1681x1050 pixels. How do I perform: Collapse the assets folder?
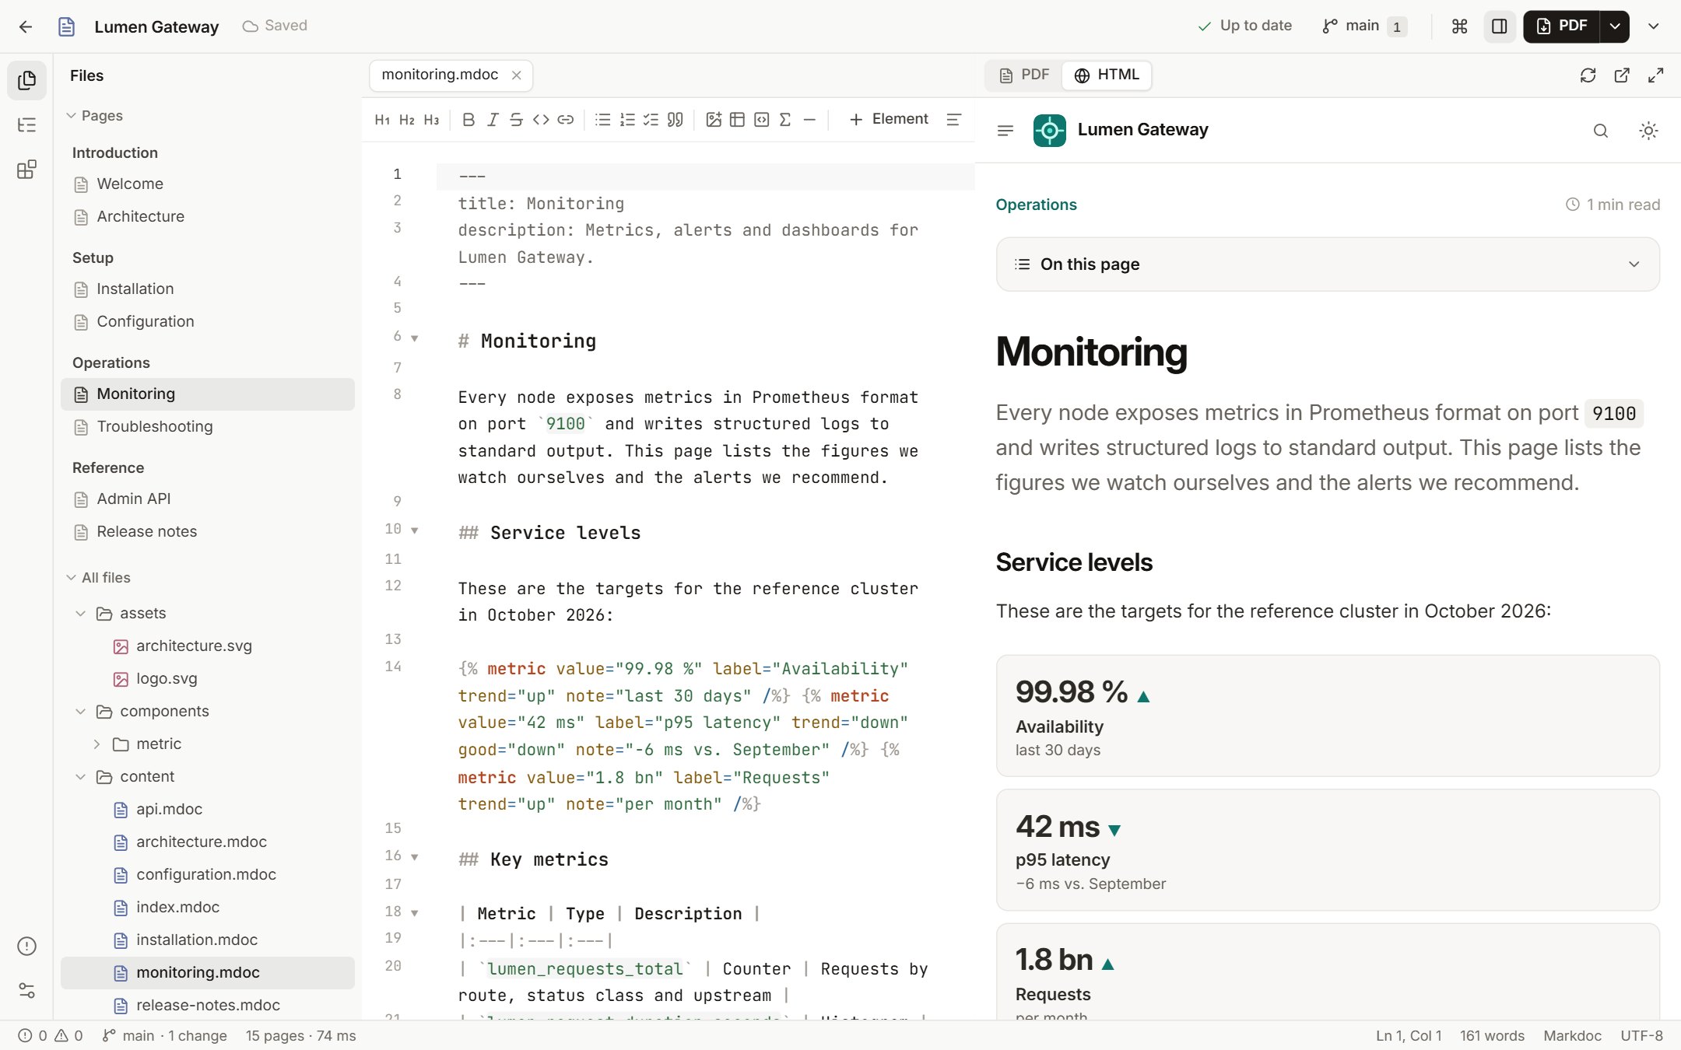pyautogui.click(x=80, y=614)
